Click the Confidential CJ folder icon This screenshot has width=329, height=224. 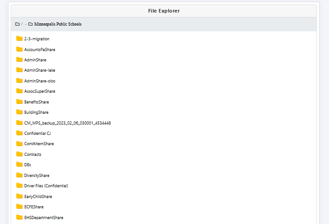coord(19,133)
